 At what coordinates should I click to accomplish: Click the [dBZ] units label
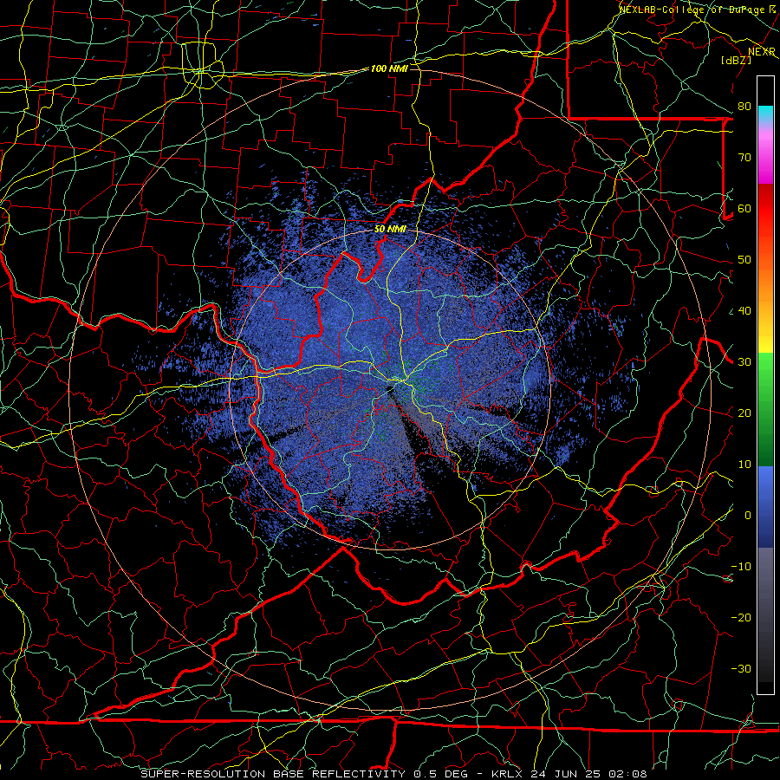pos(736,60)
